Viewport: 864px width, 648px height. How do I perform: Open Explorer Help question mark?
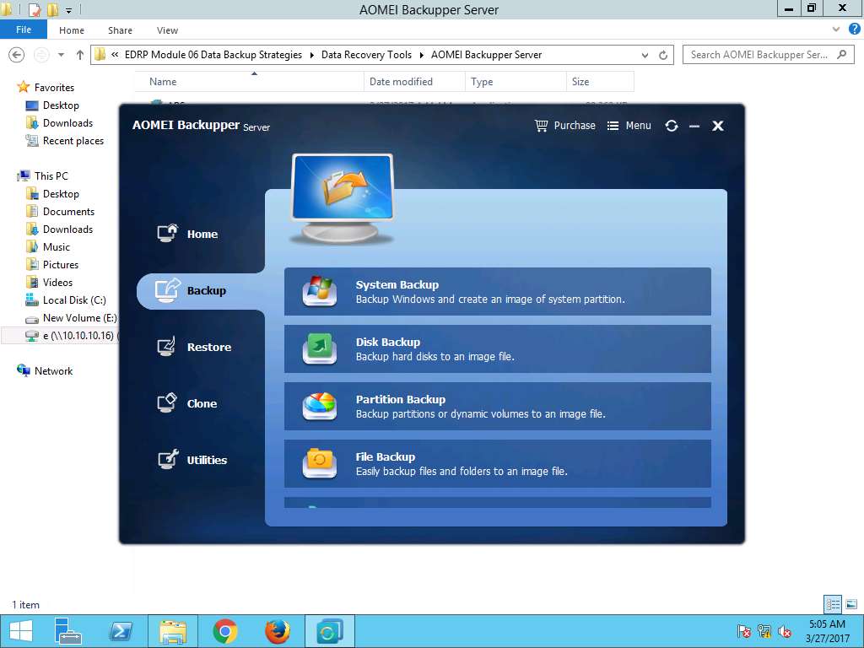tap(855, 30)
